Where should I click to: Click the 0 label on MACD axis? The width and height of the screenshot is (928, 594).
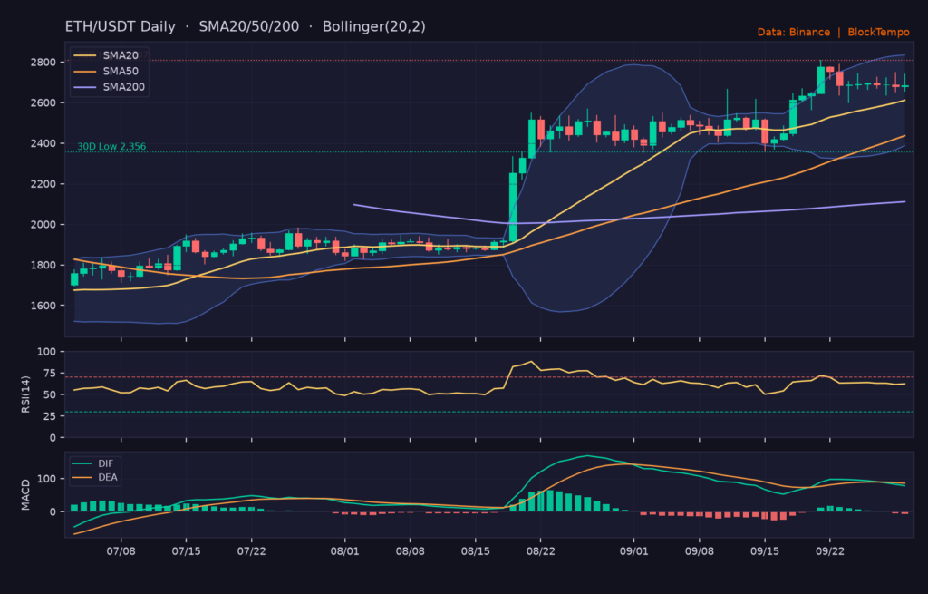(x=53, y=511)
